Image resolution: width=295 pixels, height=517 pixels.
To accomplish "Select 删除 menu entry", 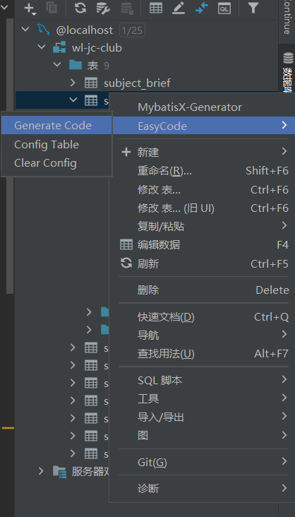I will (203, 290).
